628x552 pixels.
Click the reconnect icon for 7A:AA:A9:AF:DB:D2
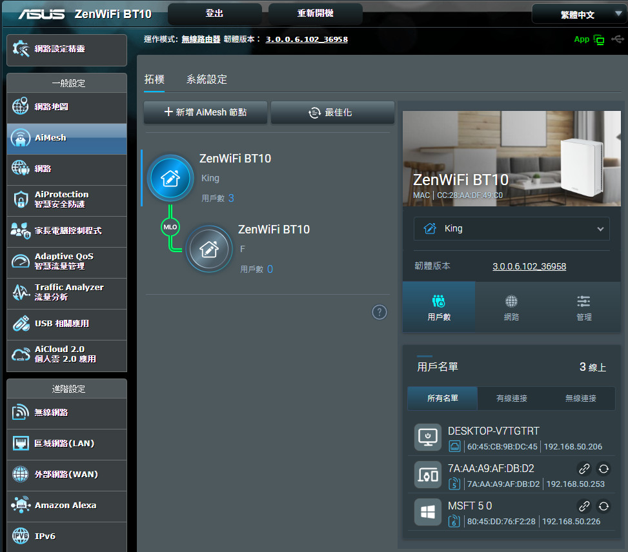click(603, 468)
